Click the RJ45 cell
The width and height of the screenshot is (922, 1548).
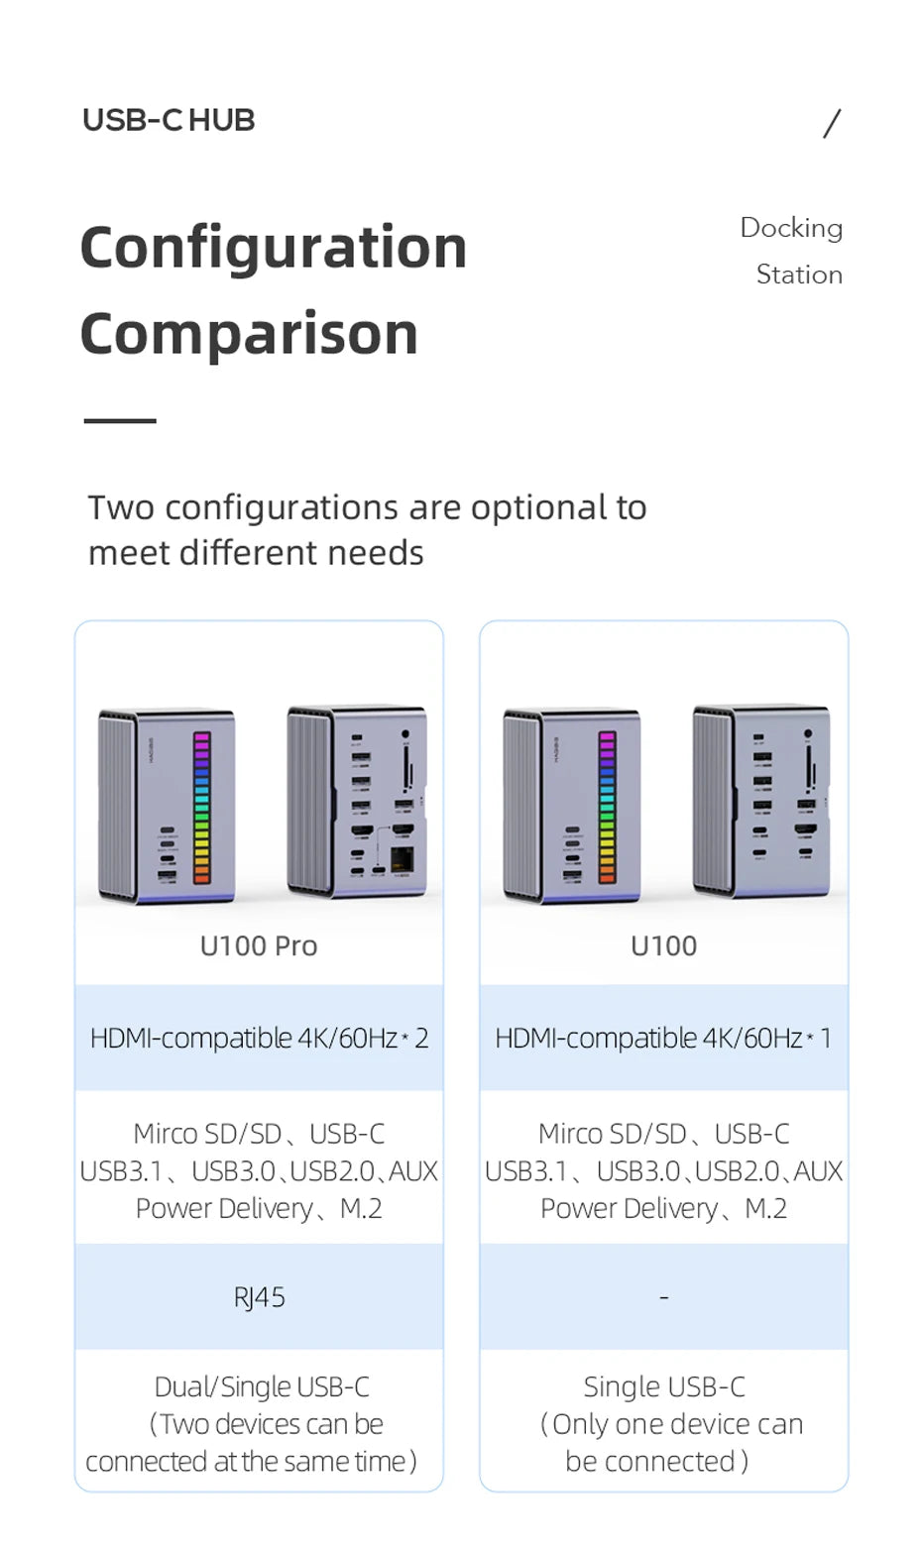[x=259, y=1296]
